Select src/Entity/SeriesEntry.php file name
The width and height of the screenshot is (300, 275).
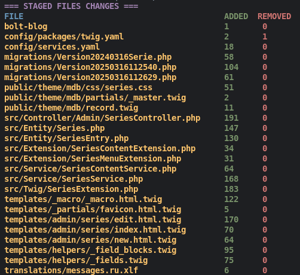point(66,139)
